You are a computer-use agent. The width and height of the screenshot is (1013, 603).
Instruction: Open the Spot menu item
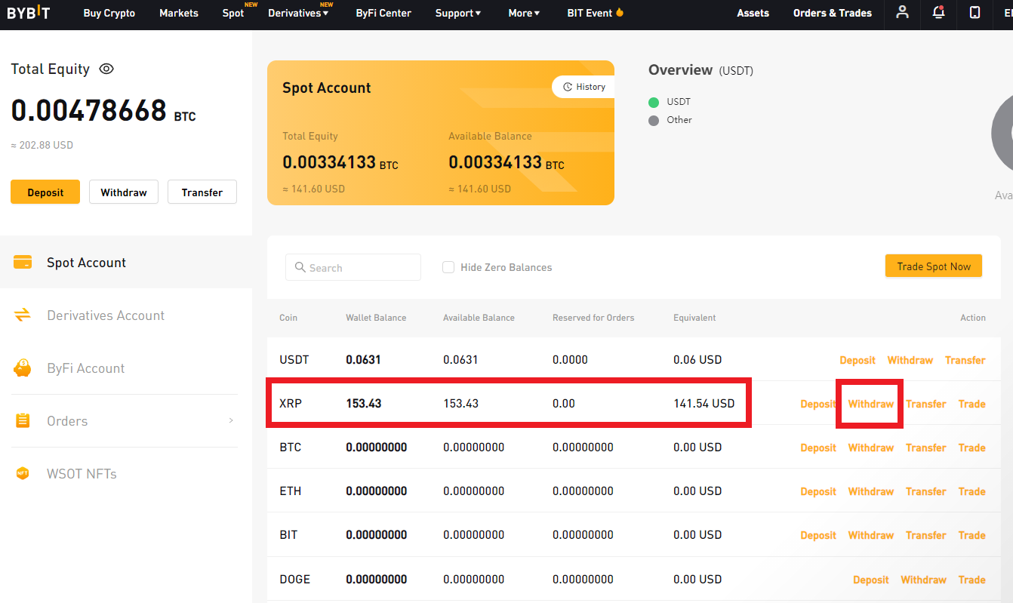(233, 13)
